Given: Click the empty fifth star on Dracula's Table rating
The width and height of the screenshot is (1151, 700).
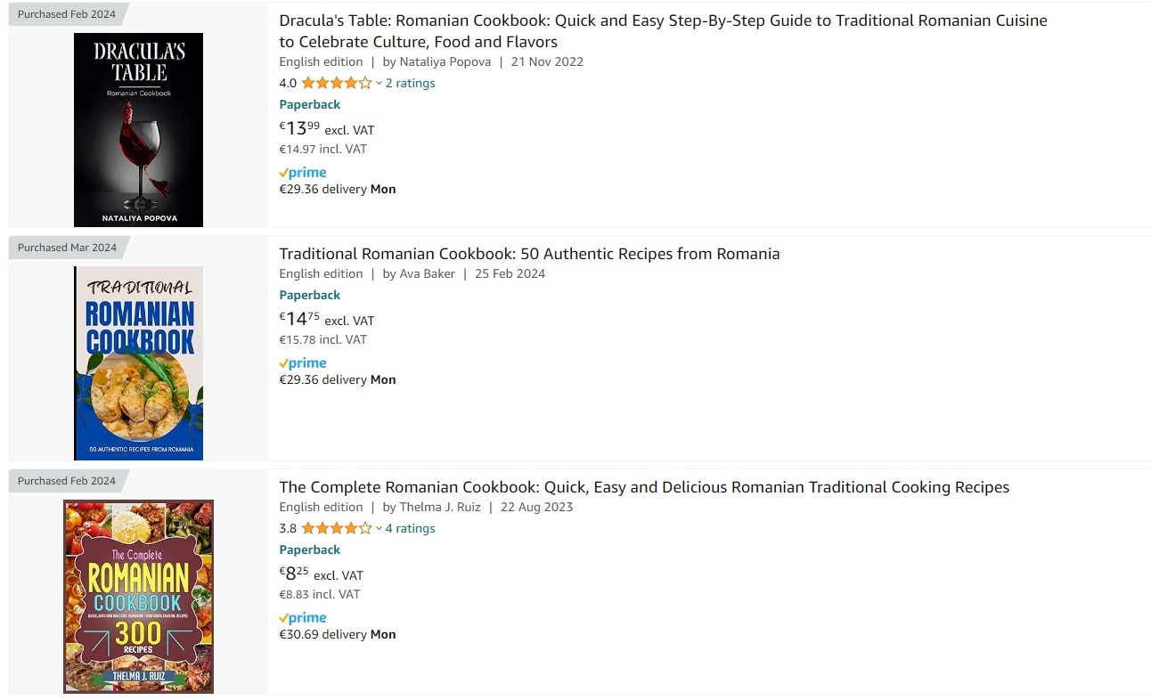Looking at the screenshot, I should 367,82.
